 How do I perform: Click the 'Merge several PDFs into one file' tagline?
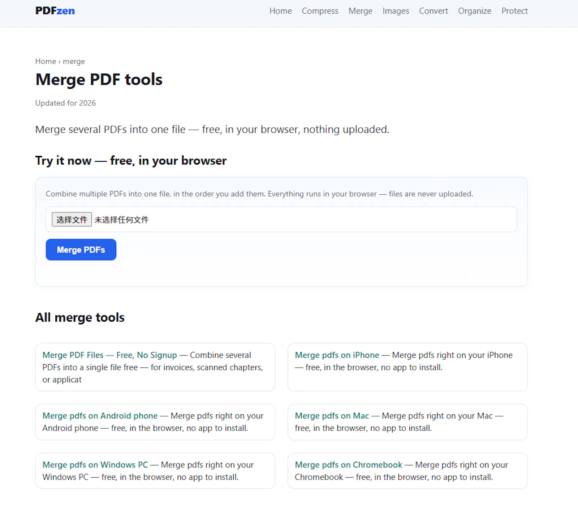point(212,129)
